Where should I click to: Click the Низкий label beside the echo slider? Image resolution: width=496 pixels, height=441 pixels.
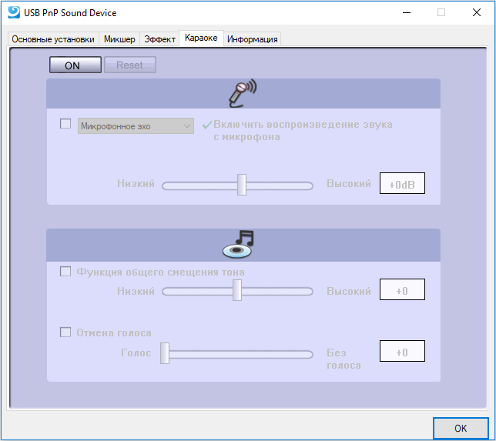pyautogui.click(x=136, y=184)
